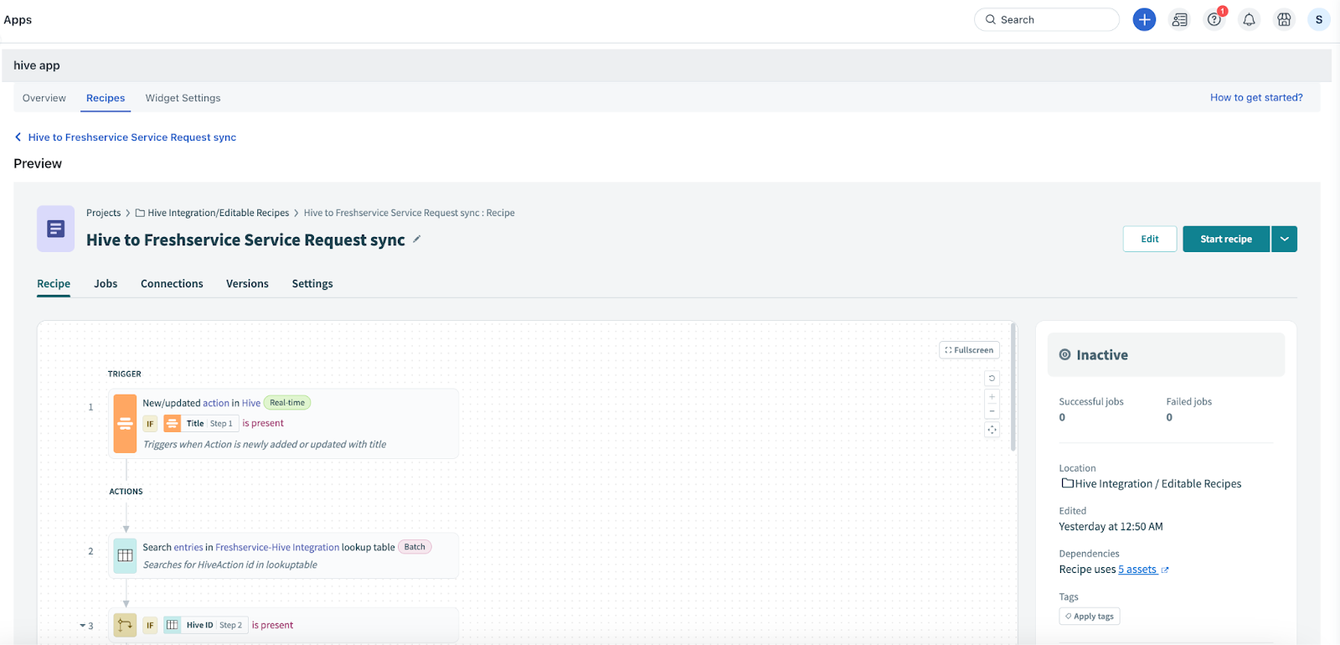This screenshot has width=1340, height=645.
Task: Click the Real-time badge
Action: point(287,403)
